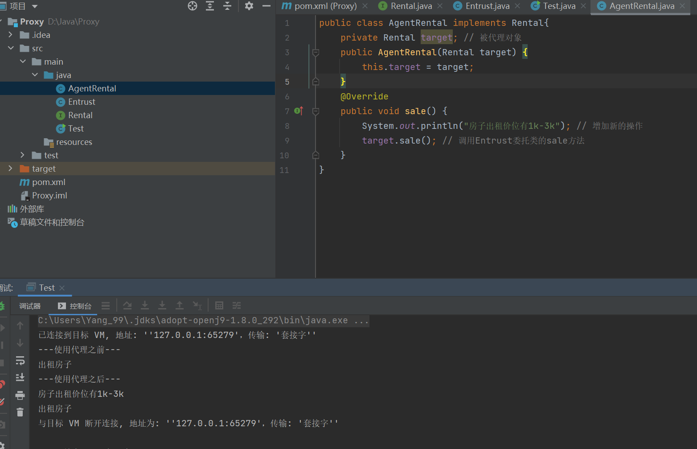697x449 pixels.
Task: Fold the AgentRental constructor at line 3
Action: click(316, 52)
